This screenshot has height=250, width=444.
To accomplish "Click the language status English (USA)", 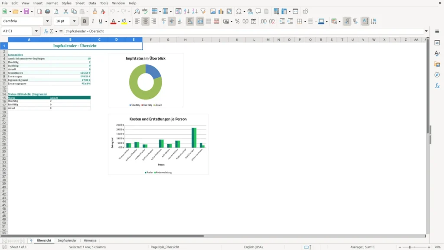I will 253,247.
